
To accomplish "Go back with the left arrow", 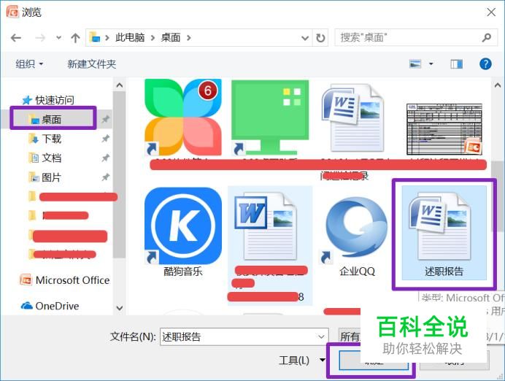I will point(16,38).
